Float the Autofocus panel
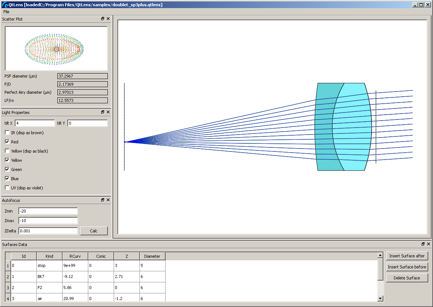 (103, 200)
